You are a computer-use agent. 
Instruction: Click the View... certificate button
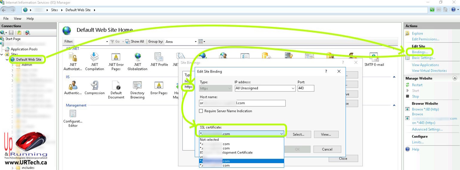click(326, 134)
